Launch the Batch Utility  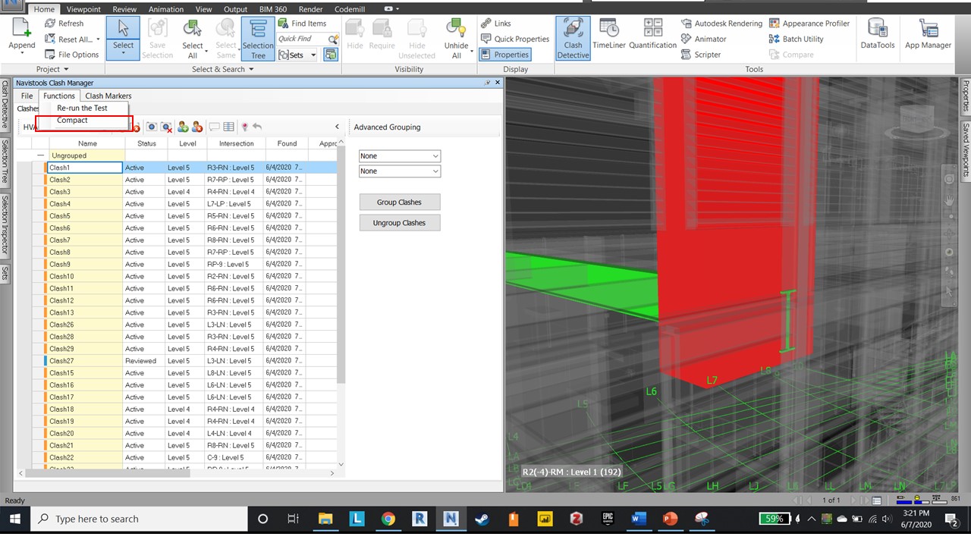point(796,39)
